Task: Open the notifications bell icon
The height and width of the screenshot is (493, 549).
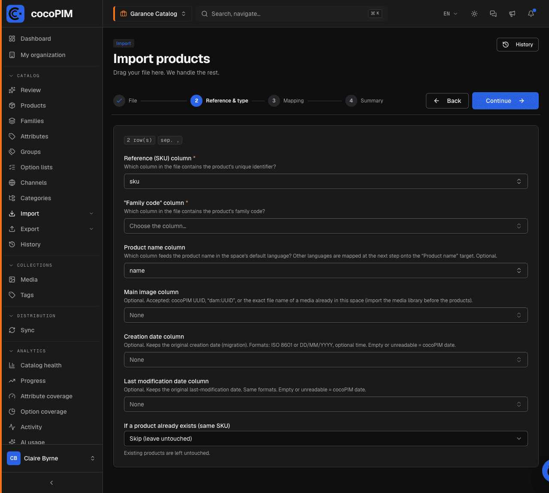Action: click(531, 14)
